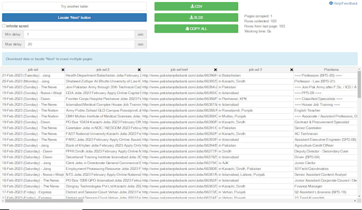Screen dimensions: 362x210
Task: Enable the Infinite scroll checkbox
Action: coord(4,26)
